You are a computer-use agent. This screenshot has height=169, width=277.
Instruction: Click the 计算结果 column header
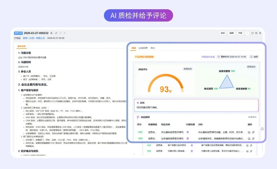click(190, 125)
